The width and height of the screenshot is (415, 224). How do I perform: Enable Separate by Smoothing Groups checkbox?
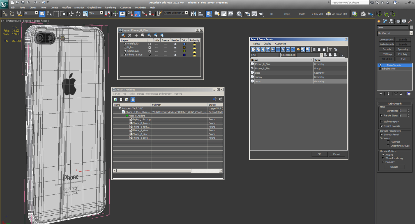click(x=388, y=146)
